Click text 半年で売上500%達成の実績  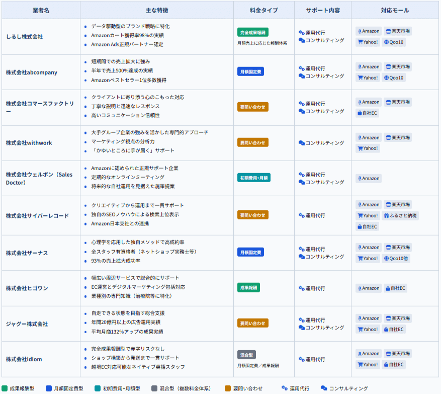pos(122,70)
